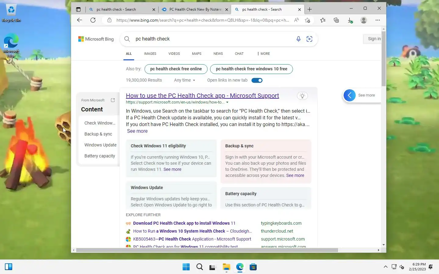439x274 pixels.
Task: Open the Read aloud icon in address bar
Action: point(296,20)
